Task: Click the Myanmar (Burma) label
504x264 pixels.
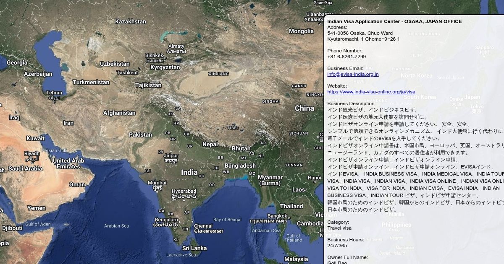Action: tap(270, 180)
